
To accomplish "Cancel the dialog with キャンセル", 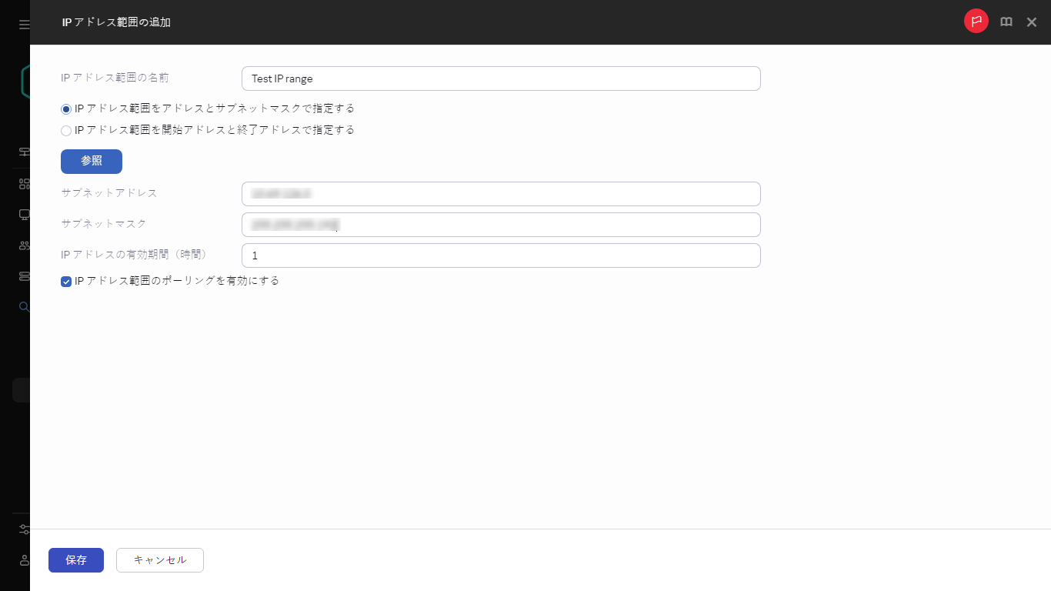I will [159, 560].
